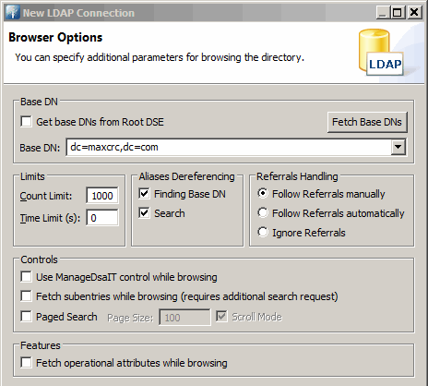Maximize the New LDAP Connection window
Viewport: 428px width, 386px height.
click(x=398, y=13)
